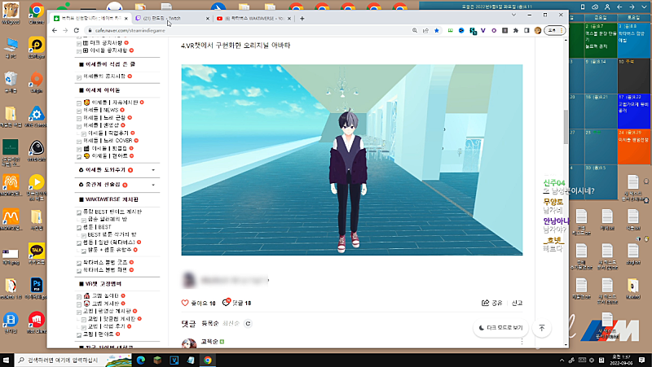Screen dimensions: 652x367
Task: Open the Chrome three-dot menu
Action: [x=562, y=30]
